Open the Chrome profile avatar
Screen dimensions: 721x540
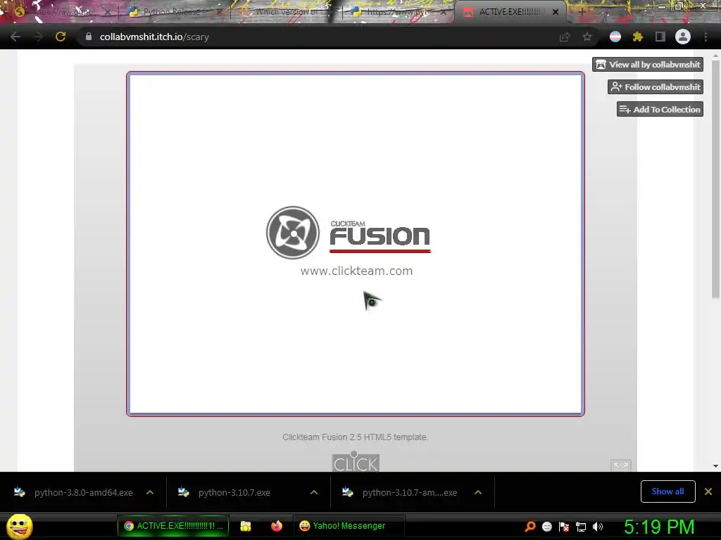pyautogui.click(x=683, y=37)
